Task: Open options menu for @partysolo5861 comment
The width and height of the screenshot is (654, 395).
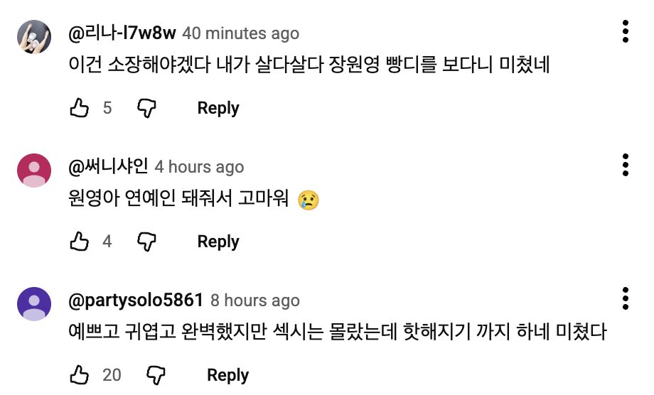Action: tap(625, 298)
